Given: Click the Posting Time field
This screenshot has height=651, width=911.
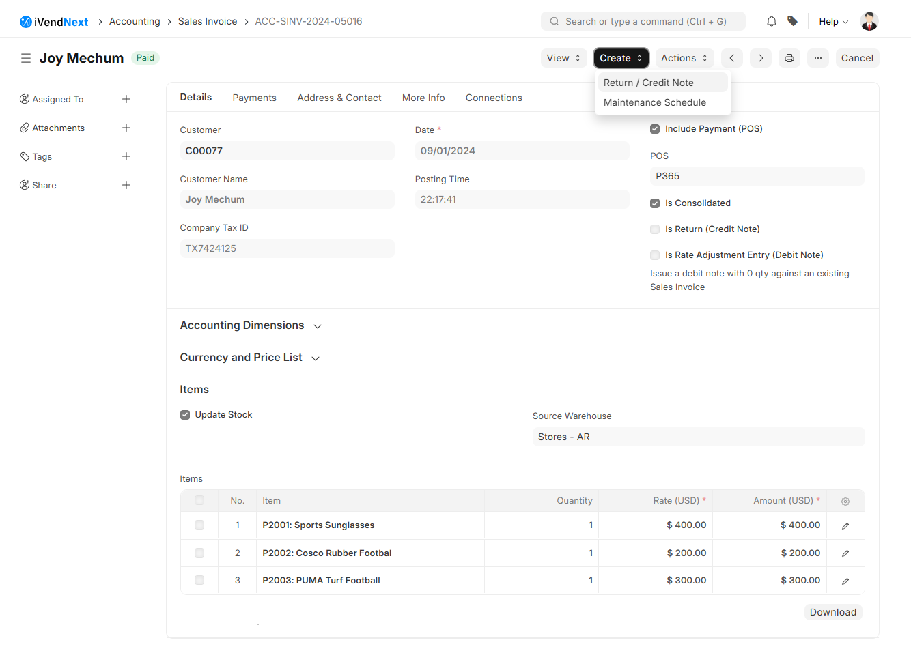Looking at the screenshot, I should pos(522,199).
